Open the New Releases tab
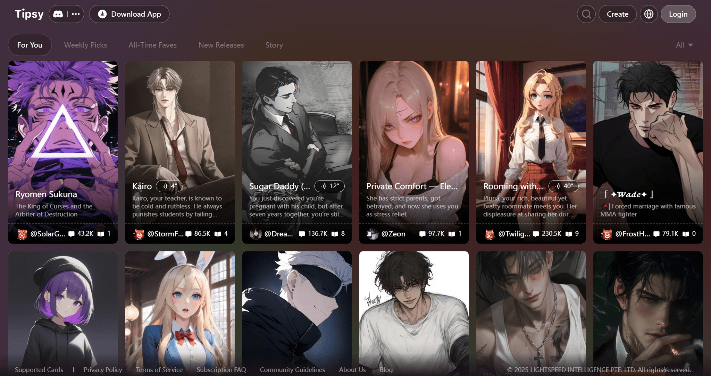The width and height of the screenshot is (711, 376). 221,45
